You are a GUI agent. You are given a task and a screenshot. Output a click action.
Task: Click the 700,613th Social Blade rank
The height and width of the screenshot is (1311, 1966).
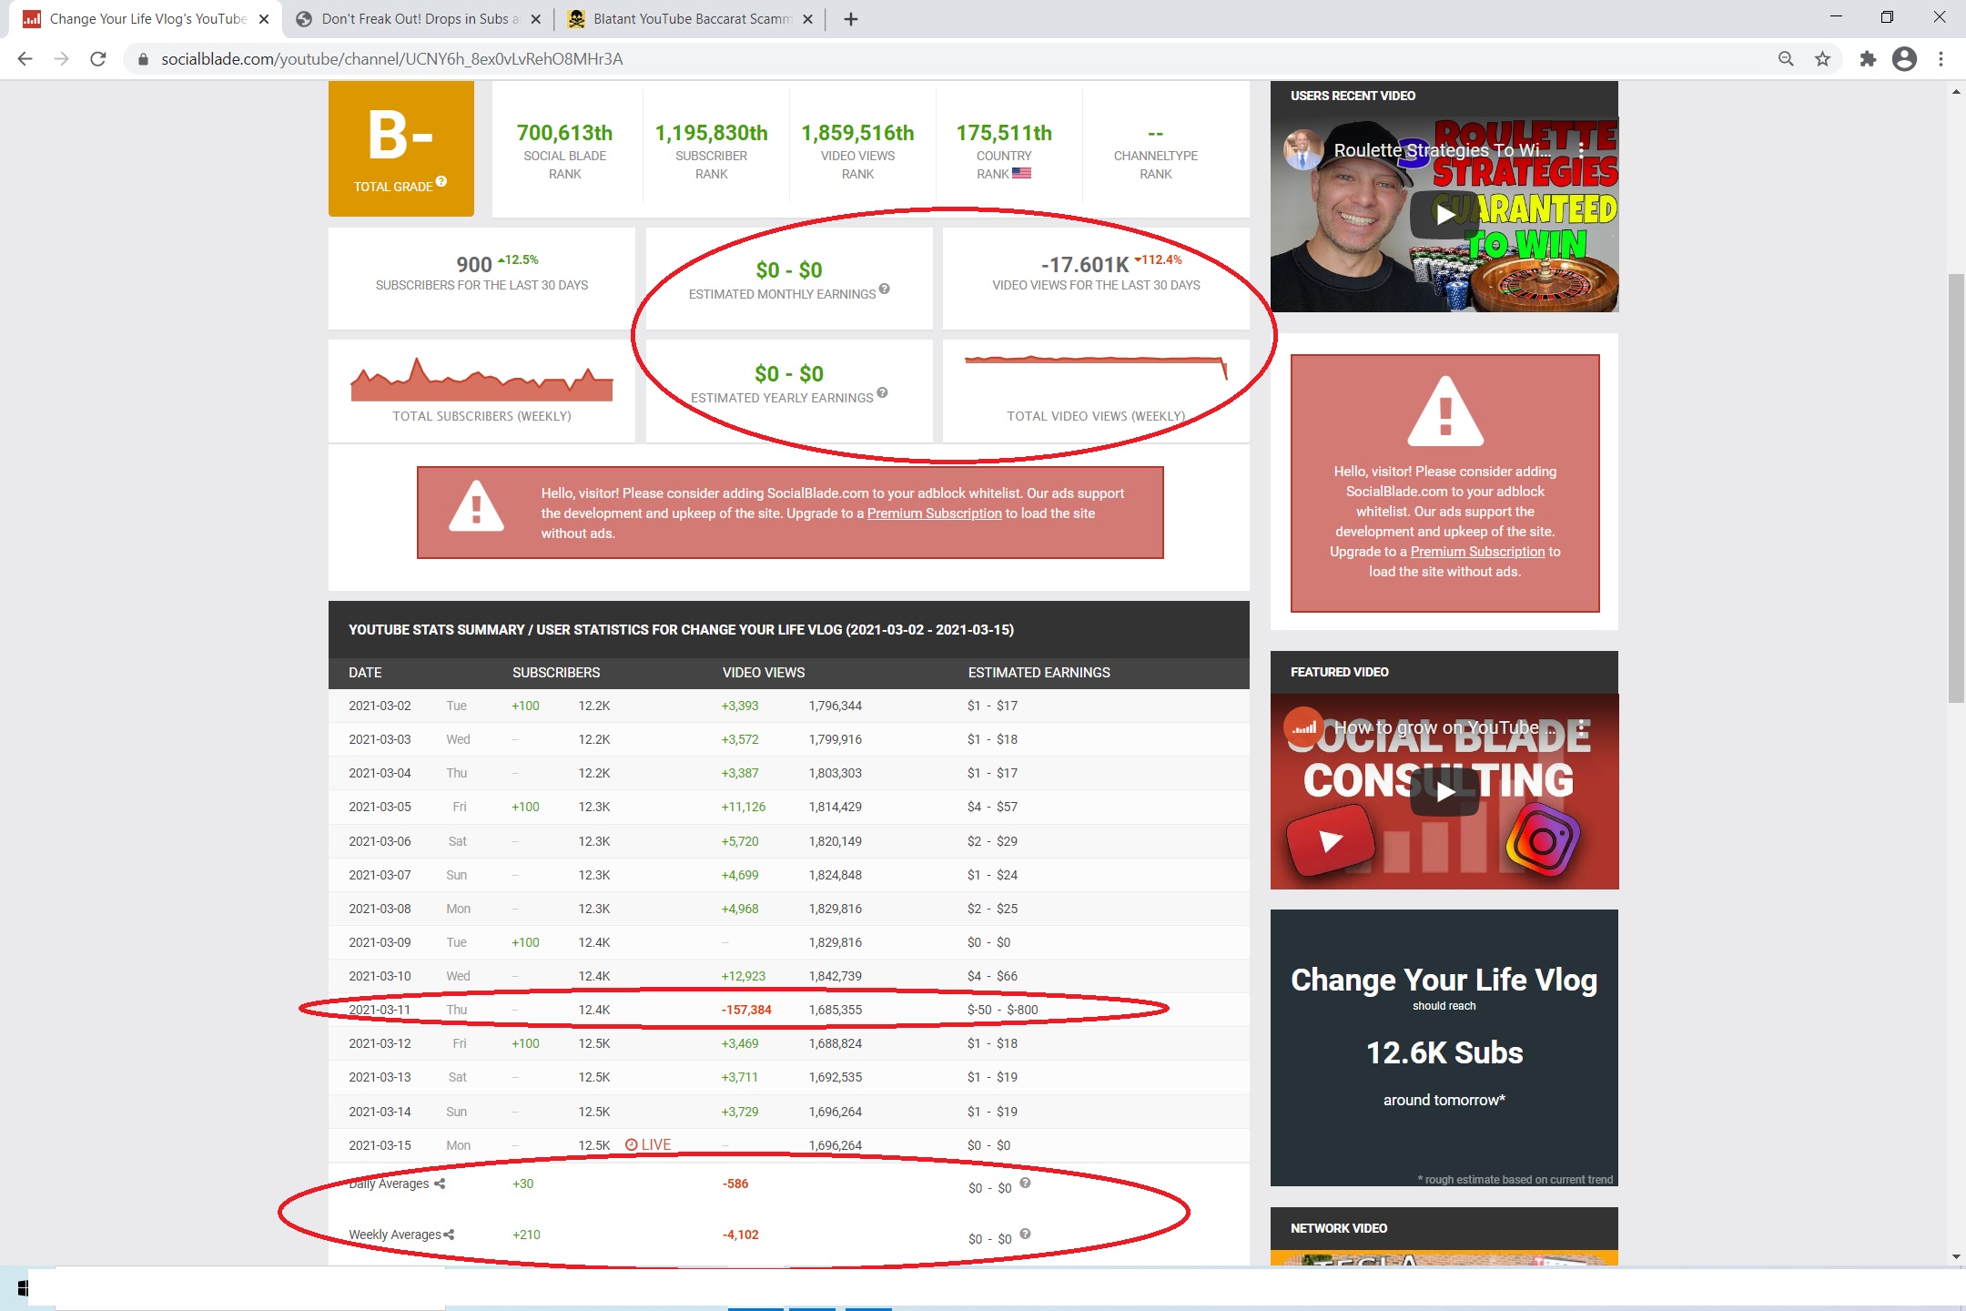coord(564,133)
